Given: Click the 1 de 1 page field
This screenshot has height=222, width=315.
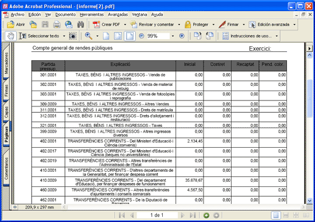Looking at the screenshot, I should click(157, 216).
